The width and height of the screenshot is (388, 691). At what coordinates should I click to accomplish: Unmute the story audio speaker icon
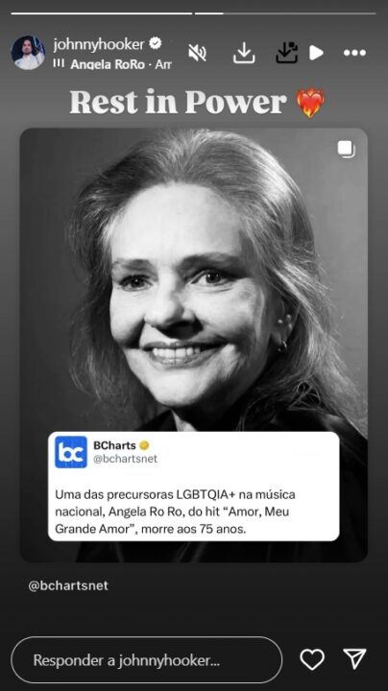point(197,53)
